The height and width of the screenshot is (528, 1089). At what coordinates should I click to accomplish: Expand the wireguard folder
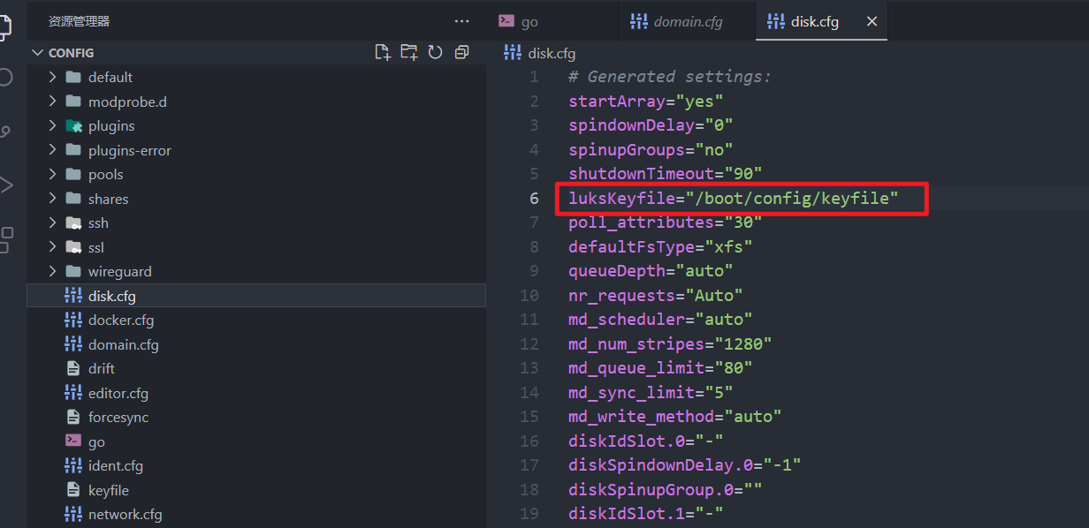coord(53,271)
